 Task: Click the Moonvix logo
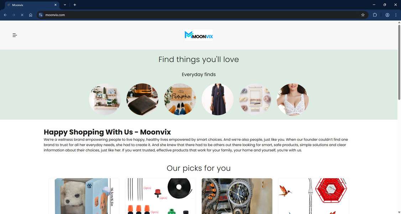click(199, 35)
